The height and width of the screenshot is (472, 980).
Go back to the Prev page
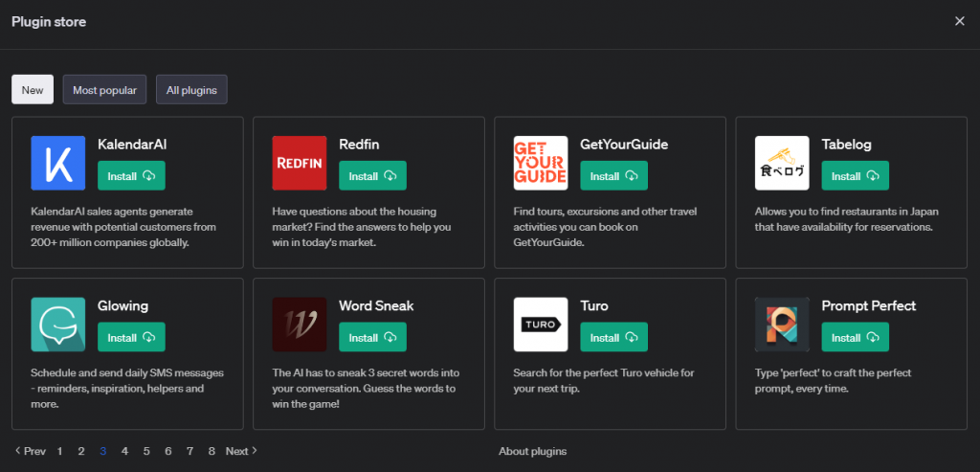coord(30,451)
